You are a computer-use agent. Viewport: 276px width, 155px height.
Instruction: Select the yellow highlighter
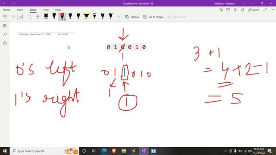point(86,16)
